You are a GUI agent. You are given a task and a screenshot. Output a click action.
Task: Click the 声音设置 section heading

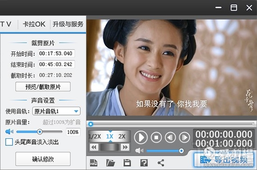43,100
